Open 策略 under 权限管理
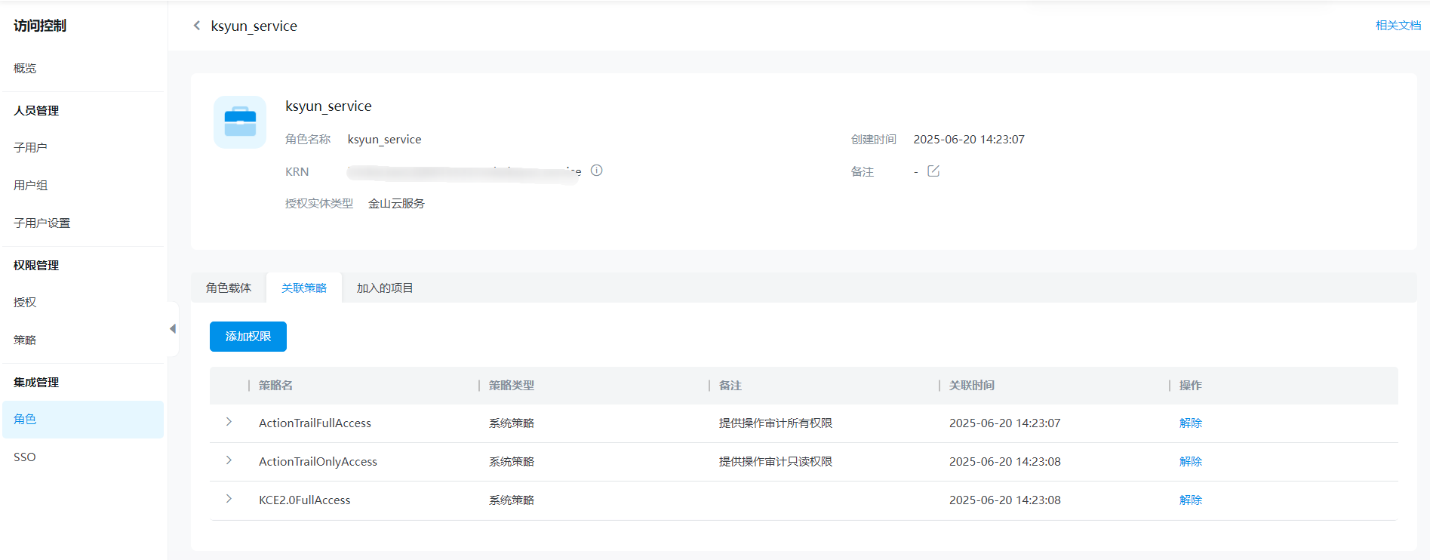The image size is (1430, 560). tap(25, 340)
